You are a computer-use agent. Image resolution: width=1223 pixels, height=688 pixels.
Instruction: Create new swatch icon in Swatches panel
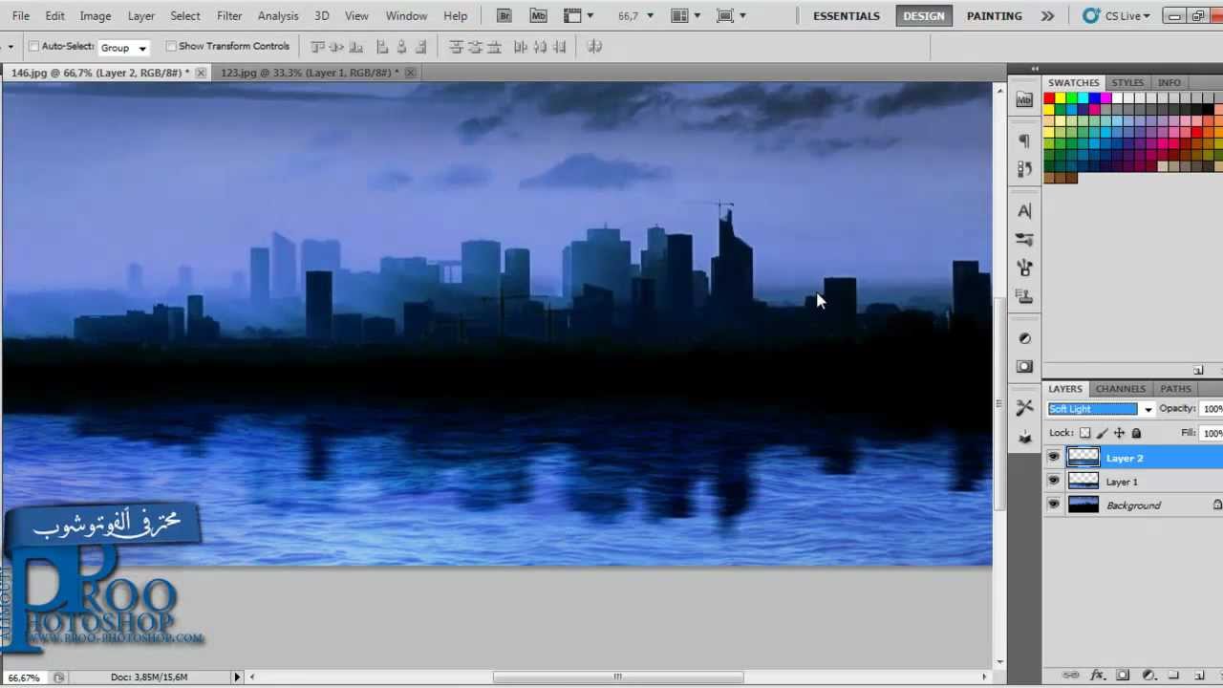click(1198, 370)
